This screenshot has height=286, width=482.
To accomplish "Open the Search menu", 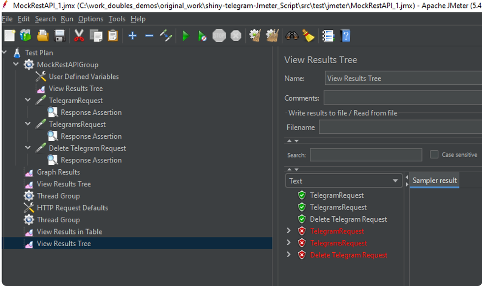I will click(x=45, y=19).
